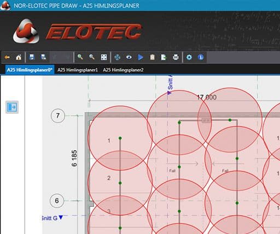Click the "17 000" dimension text
This screenshot has width=280, height=234.
tap(207, 97)
